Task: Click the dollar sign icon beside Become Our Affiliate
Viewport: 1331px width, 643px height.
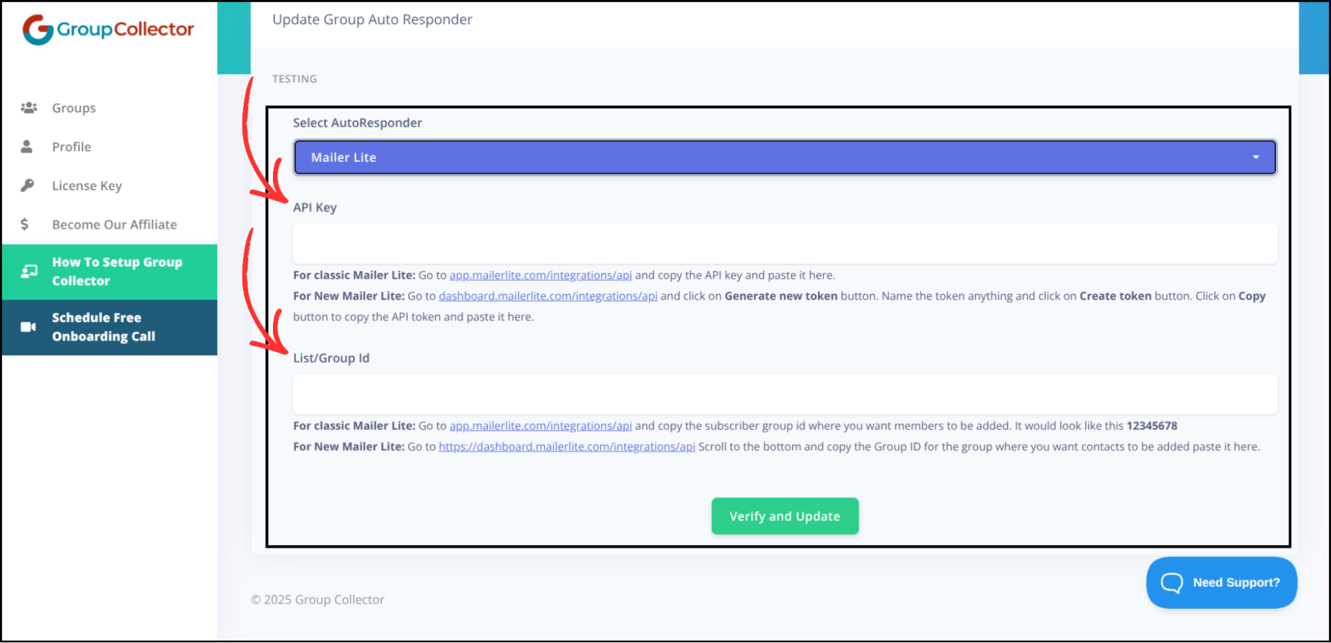Action: click(25, 224)
